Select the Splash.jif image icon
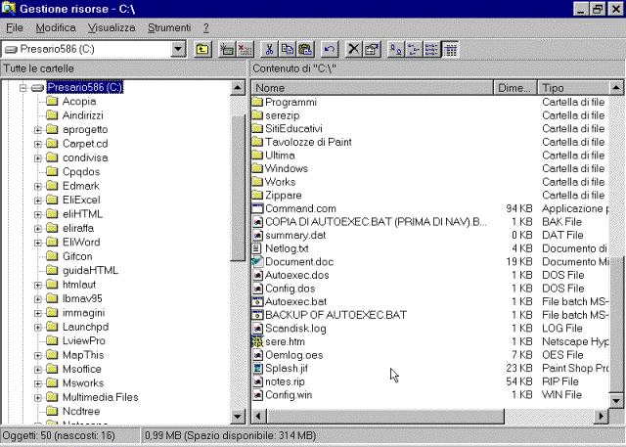This screenshot has width=626, height=447. click(x=257, y=369)
